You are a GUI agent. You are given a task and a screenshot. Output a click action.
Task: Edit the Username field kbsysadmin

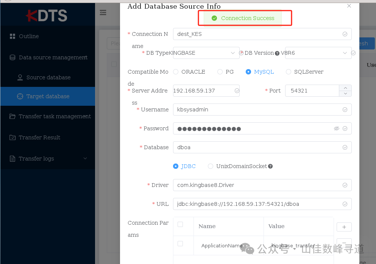coord(262,110)
